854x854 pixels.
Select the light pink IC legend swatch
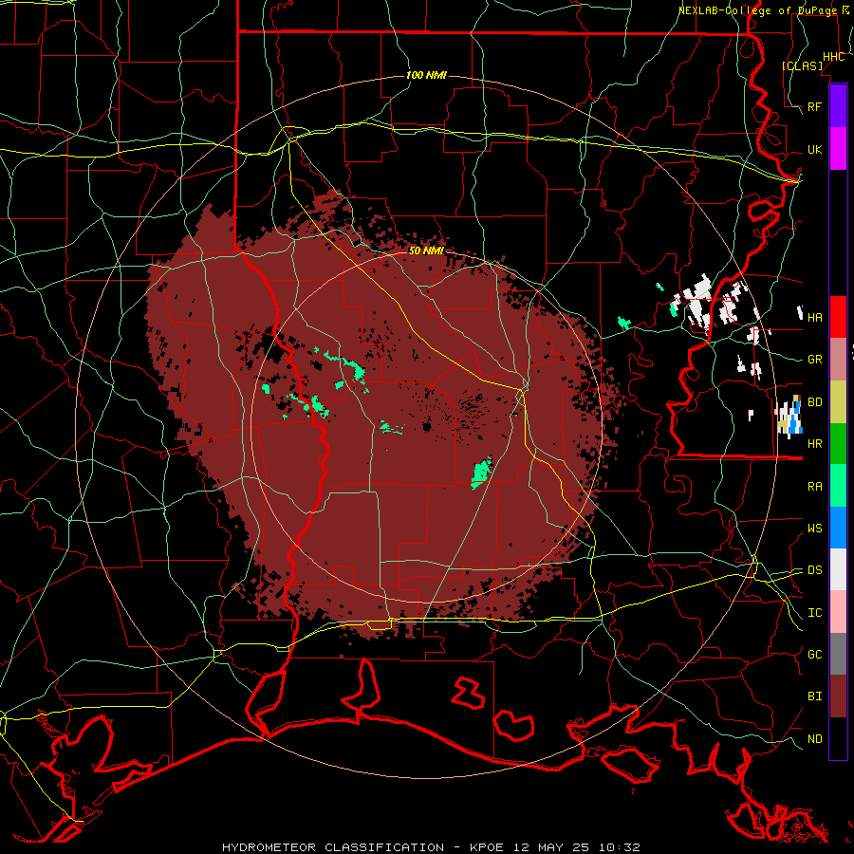[x=838, y=612]
